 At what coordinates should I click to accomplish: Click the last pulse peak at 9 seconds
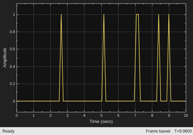(169, 14)
